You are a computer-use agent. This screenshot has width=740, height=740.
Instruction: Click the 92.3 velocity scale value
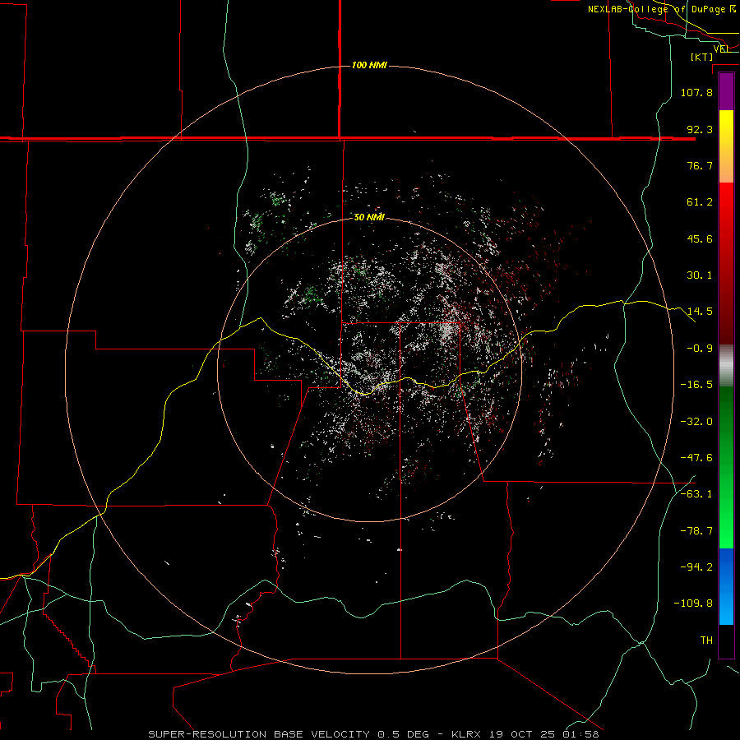[700, 129]
